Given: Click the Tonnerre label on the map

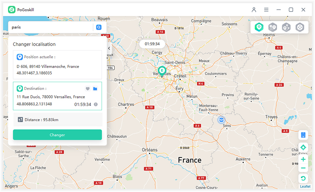Looking at the screenshot, I should 266,154.
